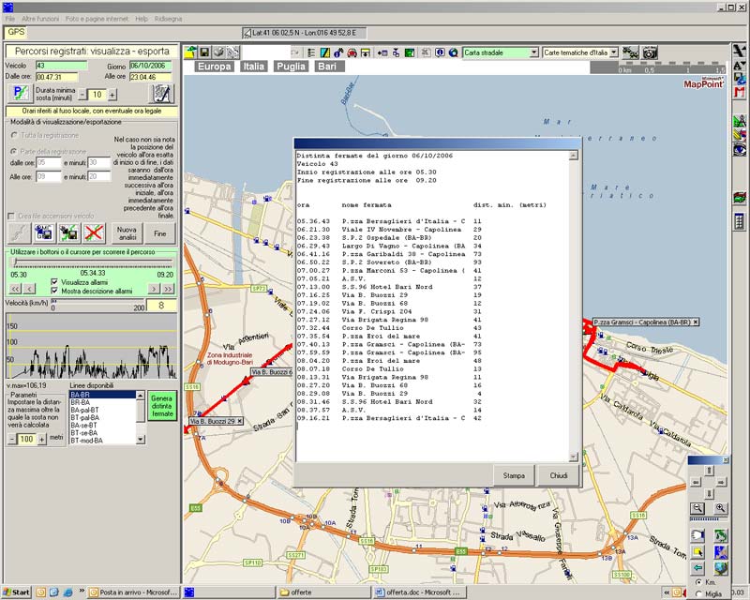Click the Chiudi button in stops dialog
Image resolution: width=750 pixels, height=600 pixels.
(558, 475)
